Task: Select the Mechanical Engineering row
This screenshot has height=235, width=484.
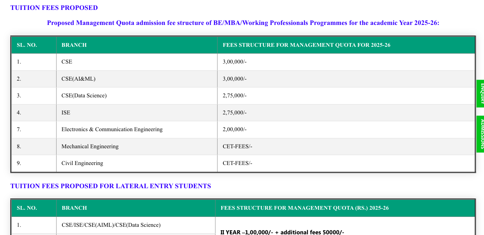Action: tap(90, 146)
